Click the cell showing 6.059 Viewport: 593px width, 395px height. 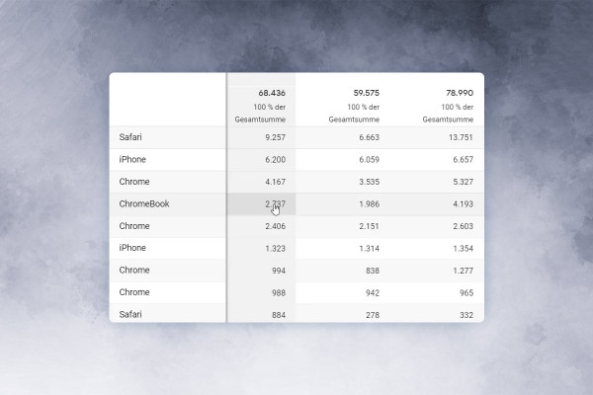tap(369, 160)
